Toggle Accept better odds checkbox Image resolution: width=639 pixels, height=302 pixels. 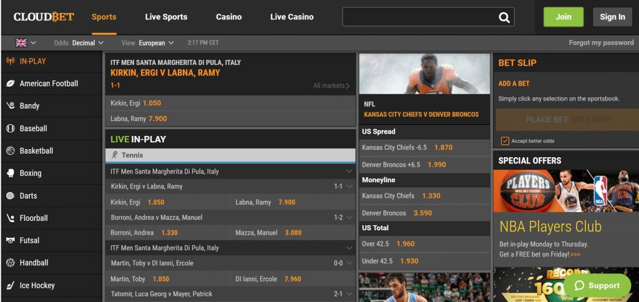tap(505, 141)
